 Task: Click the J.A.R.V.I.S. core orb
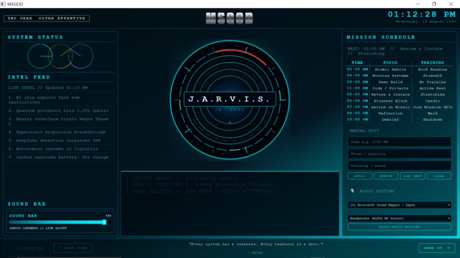[229, 100]
